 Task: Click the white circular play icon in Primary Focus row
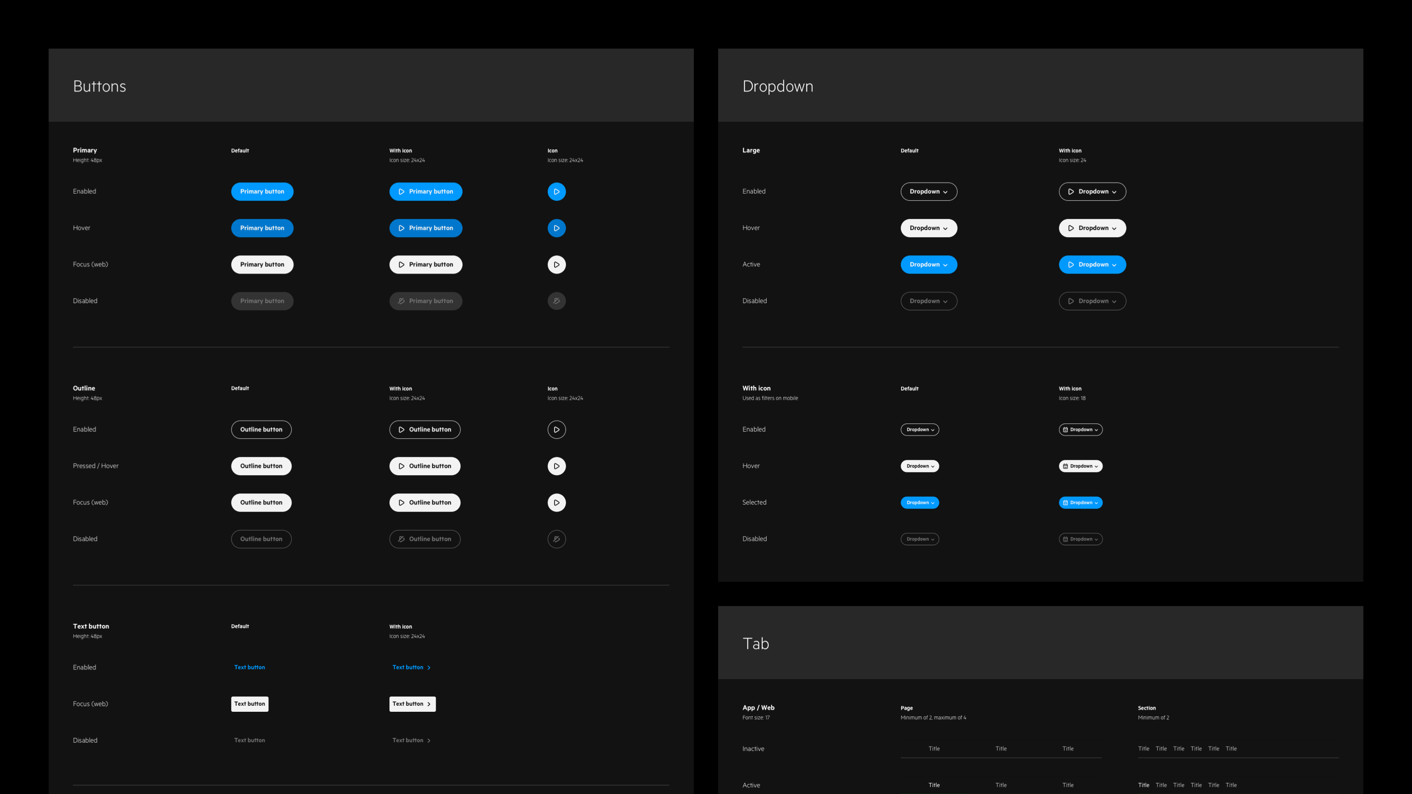[557, 265]
